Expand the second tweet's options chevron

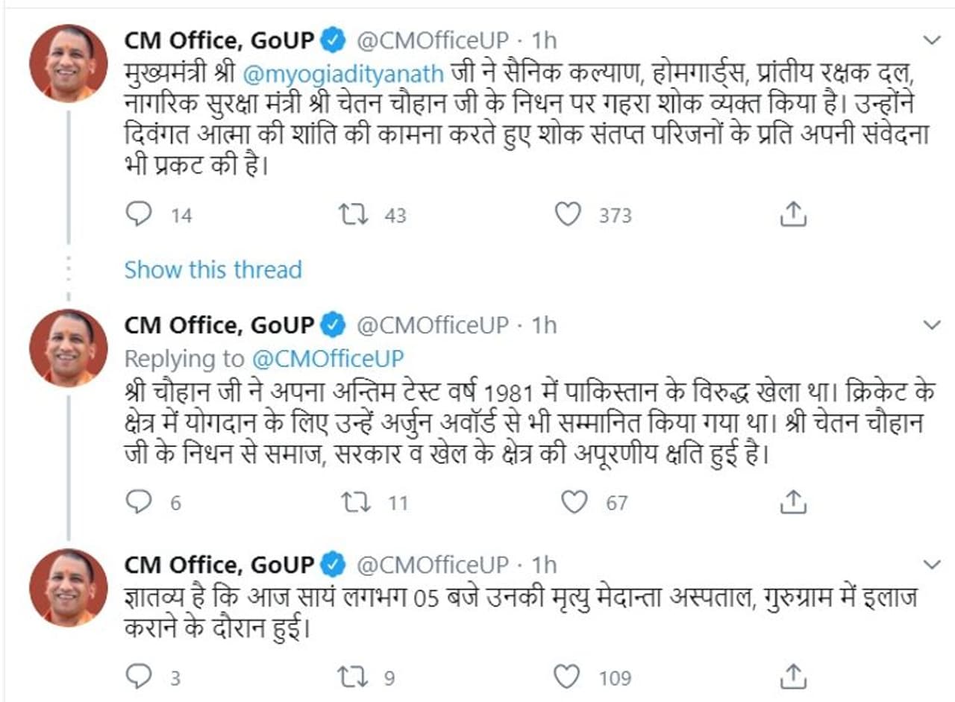tap(932, 325)
